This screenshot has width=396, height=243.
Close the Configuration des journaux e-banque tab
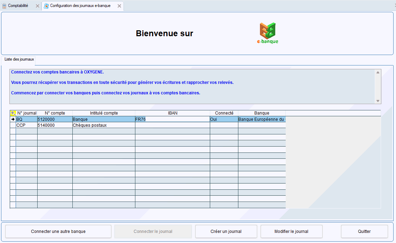point(119,6)
